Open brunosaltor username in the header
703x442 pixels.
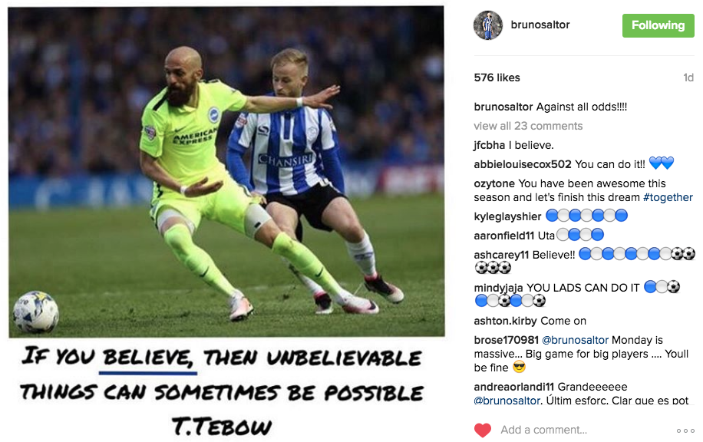pos(540,25)
